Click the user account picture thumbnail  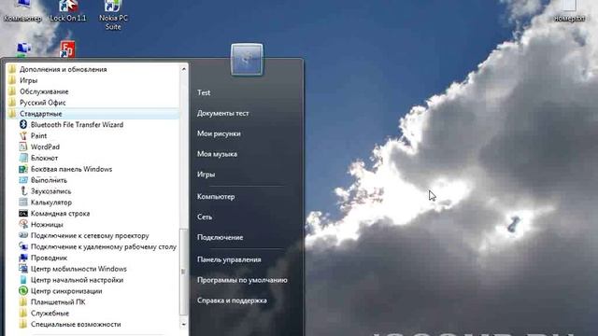[247, 60]
